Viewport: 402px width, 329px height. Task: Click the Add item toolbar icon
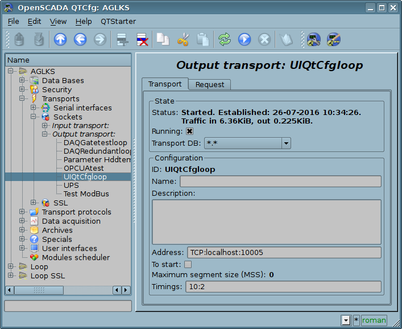[122, 39]
